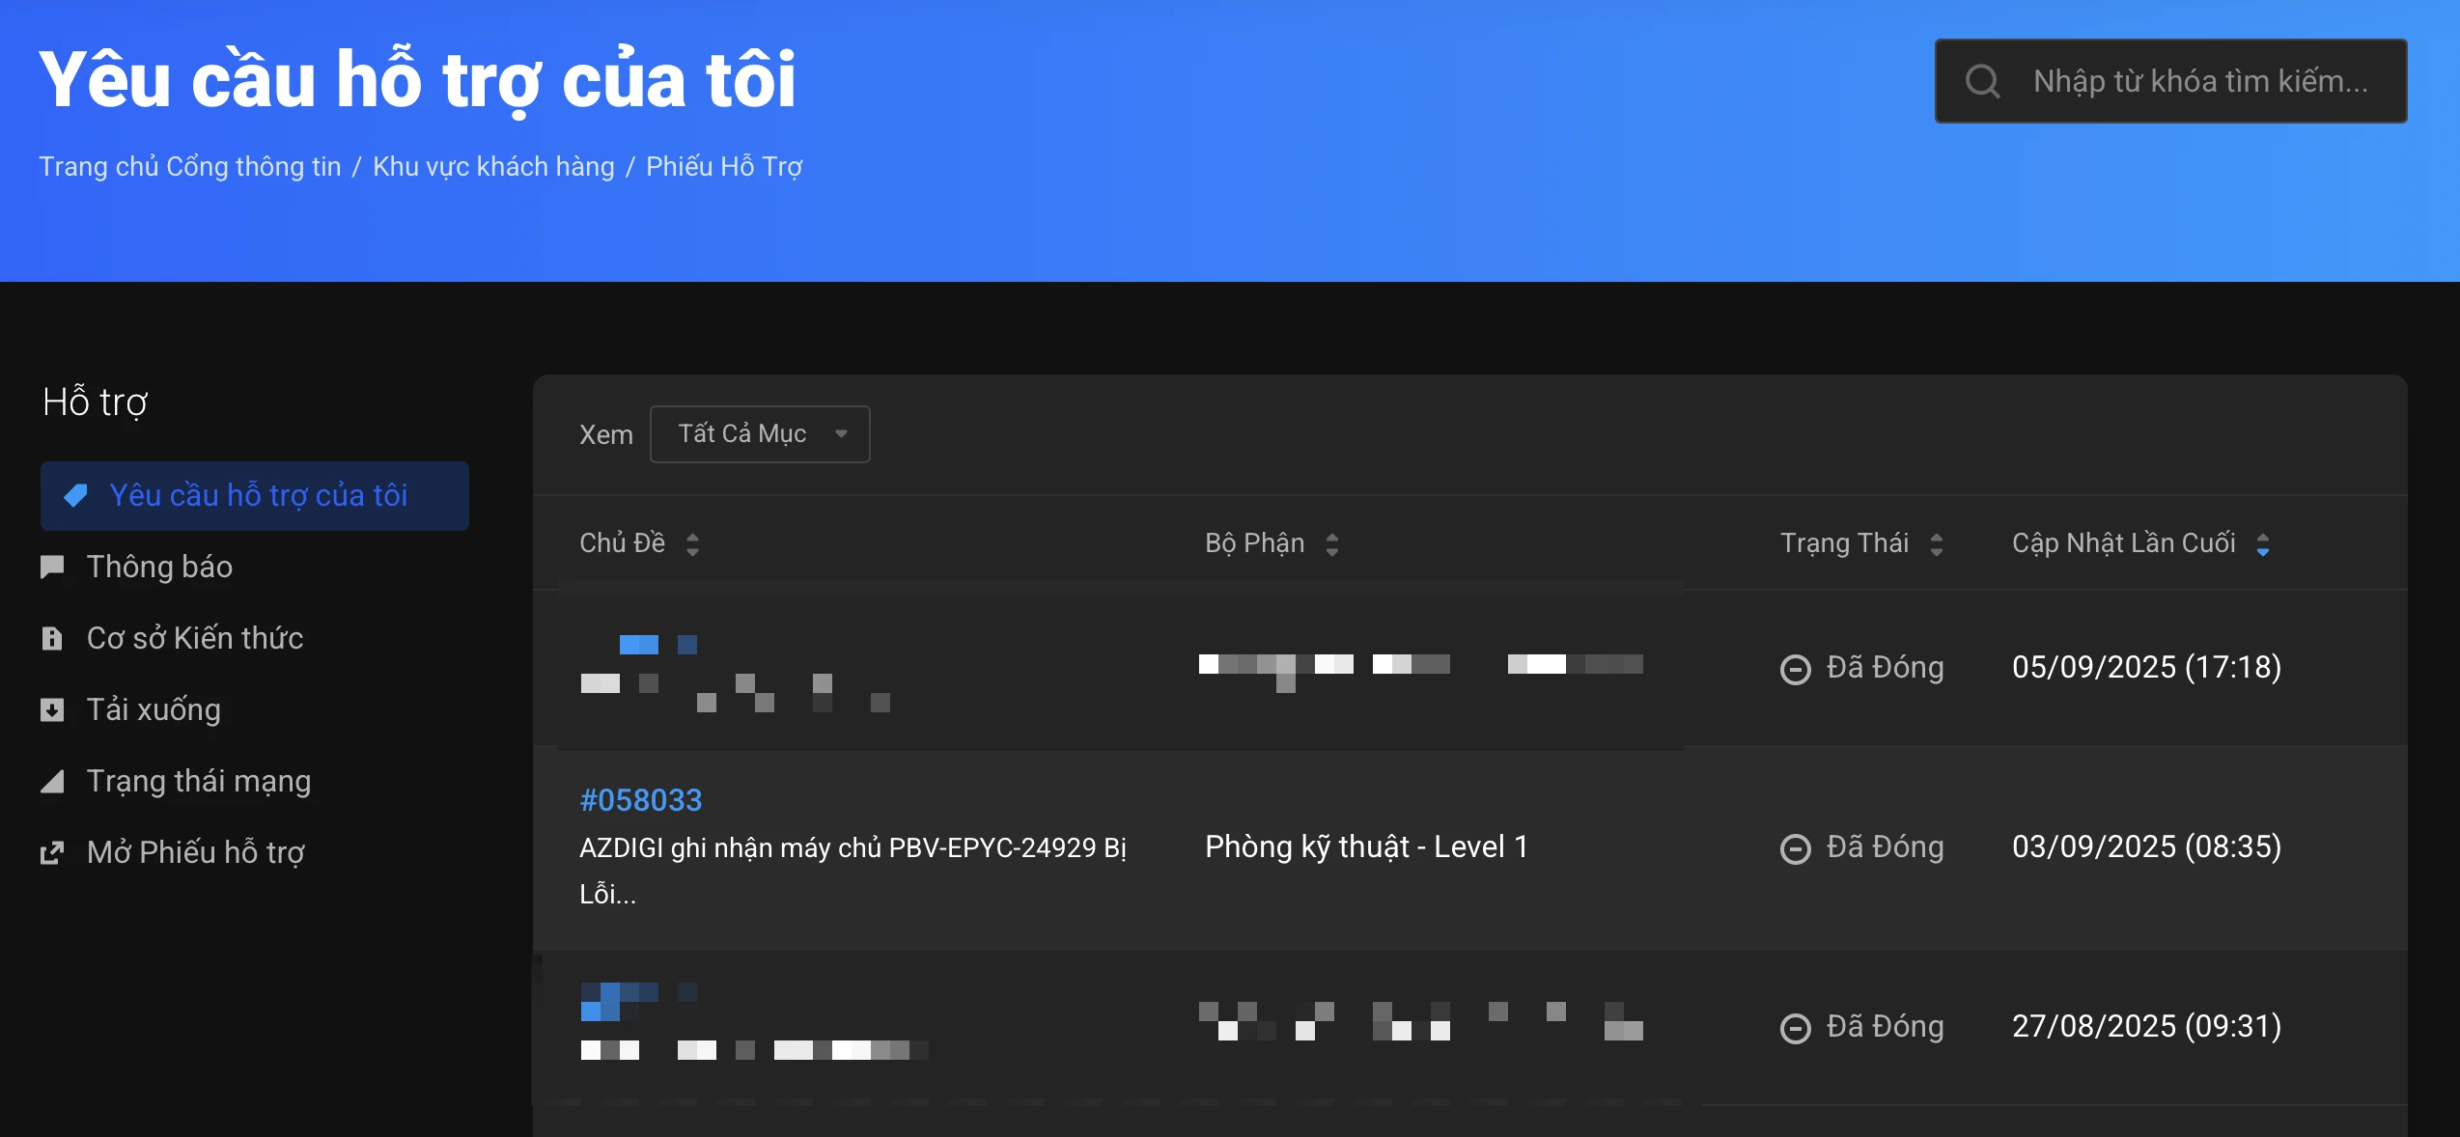Open Trạng thái mạng link
This screenshot has height=1137, width=2460.
point(199,781)
